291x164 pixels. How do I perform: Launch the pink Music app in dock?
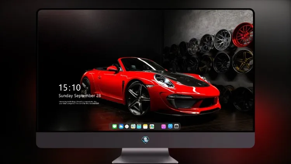(163, 126)
